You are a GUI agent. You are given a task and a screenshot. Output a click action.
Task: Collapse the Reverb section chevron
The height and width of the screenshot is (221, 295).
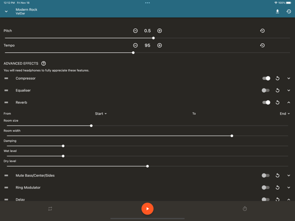pos(289,102)
